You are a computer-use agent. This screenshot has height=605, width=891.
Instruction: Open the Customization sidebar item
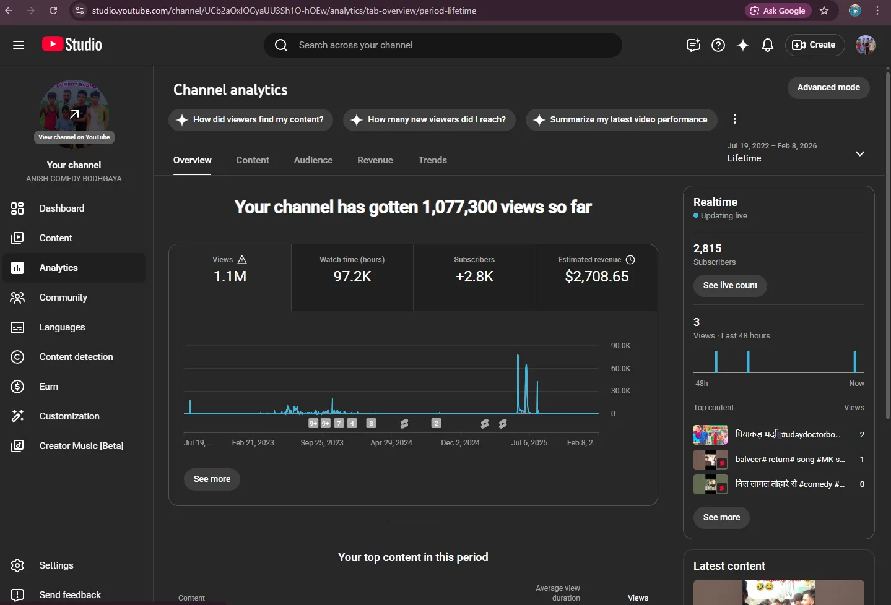click(74, 416)
